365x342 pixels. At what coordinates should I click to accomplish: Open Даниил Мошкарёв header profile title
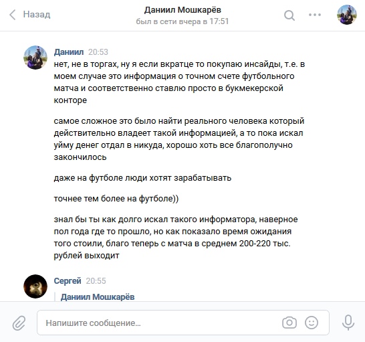tap(182, 10)
